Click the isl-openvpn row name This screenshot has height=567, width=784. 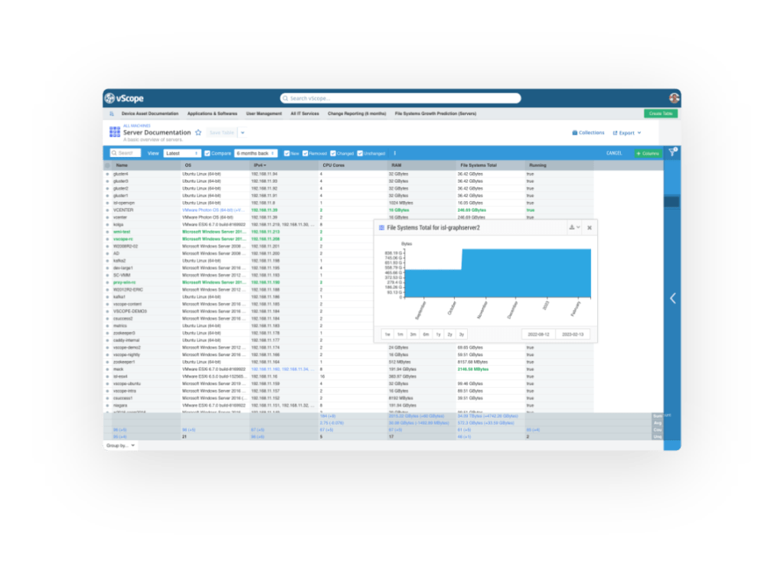point(124,204)
